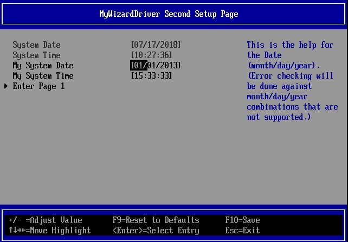
Task: Click the Move Highlight arrows hint
Action: 50,231
